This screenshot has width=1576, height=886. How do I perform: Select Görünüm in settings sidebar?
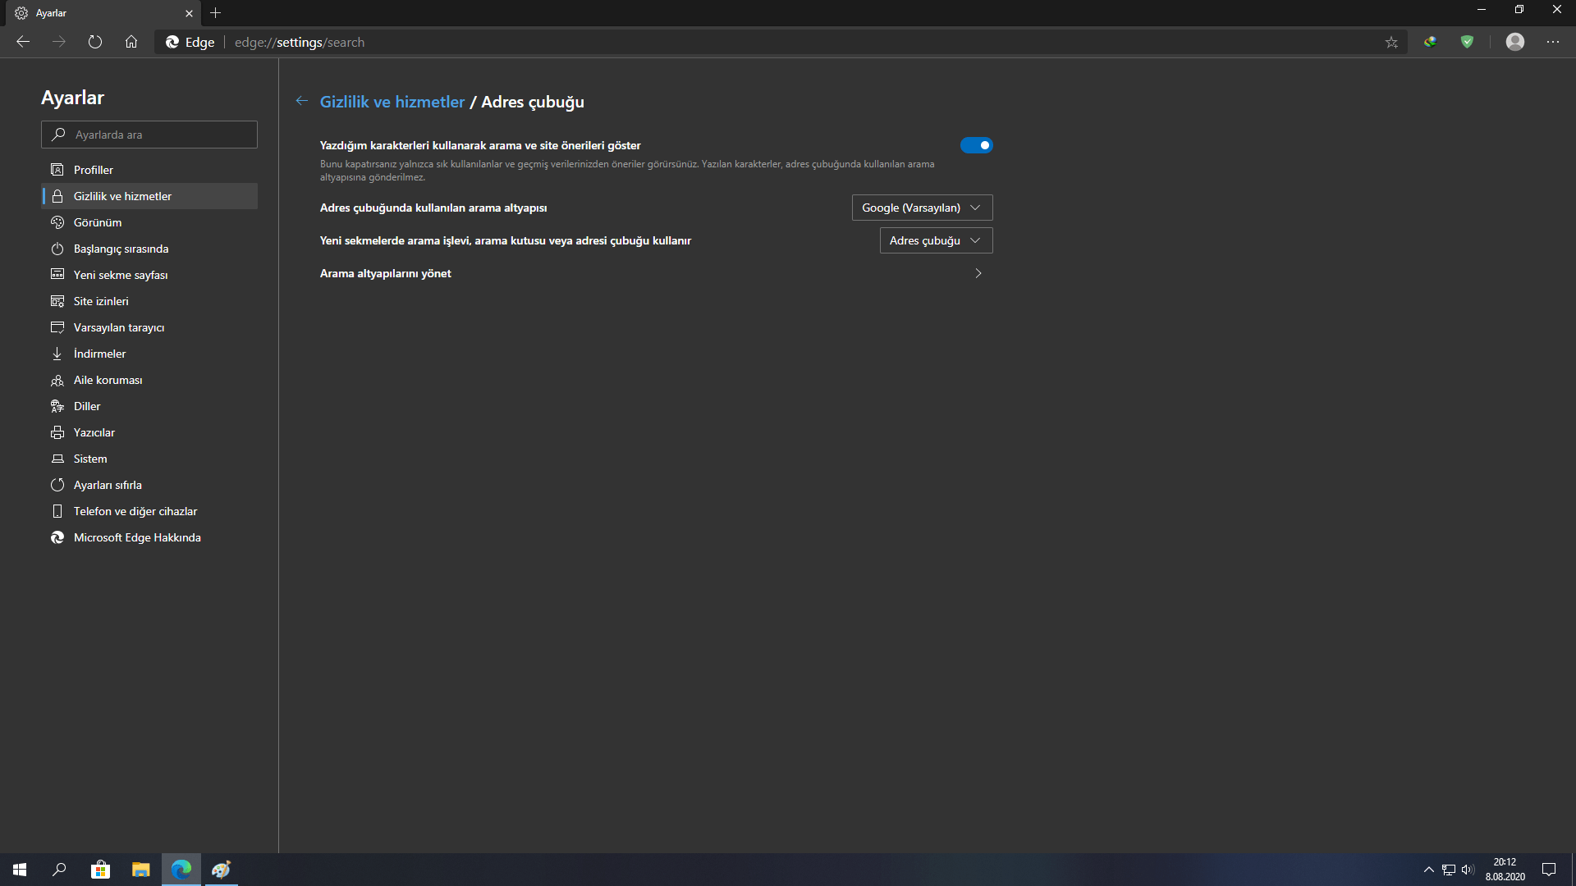(98, 222)
